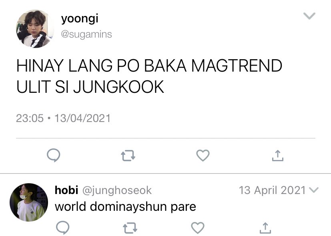Viewport: 331px width, 236px height.
Task: Like hobi's reply with heart icon
Action: pos(198,228)
